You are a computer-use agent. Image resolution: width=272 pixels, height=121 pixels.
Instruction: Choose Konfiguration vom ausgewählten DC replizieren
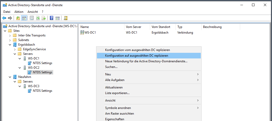pyautogui.click(x=149, y=50)
